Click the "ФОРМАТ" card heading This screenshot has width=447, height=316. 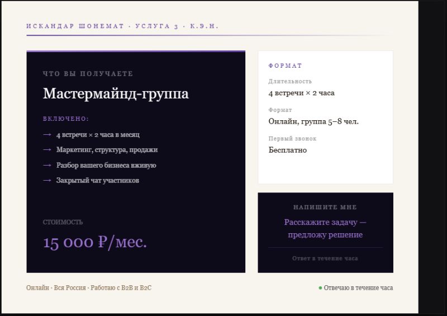[x=285, y=66]
